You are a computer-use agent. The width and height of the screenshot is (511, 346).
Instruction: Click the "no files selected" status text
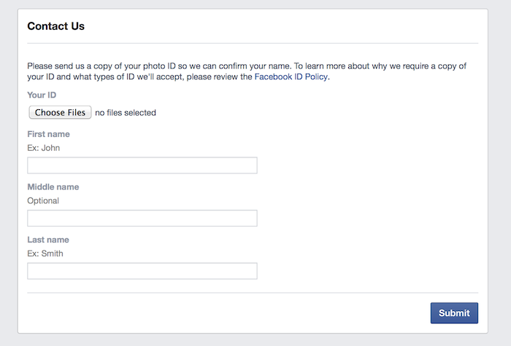click(x=126, y=113)
